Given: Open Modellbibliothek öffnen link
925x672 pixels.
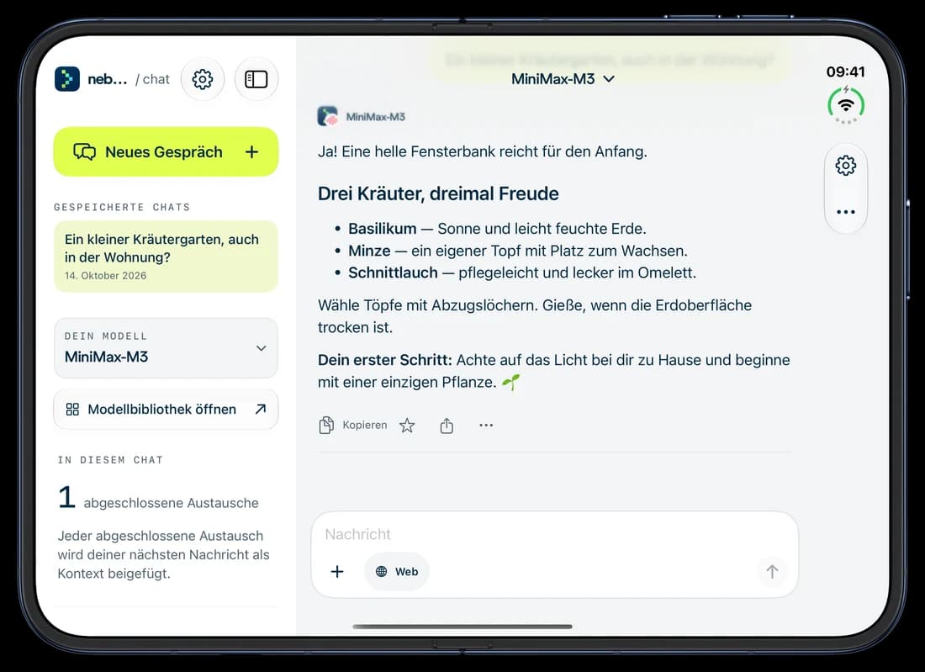Looking at the screenshot, I should (166, 409).
